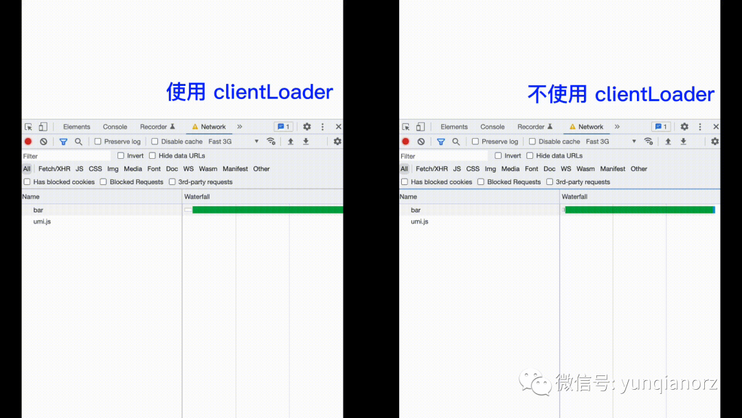Open the Fast 3G throttling dropdown

tap(218, 141)
